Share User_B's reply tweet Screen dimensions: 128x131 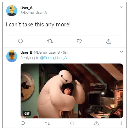tap(96, 123)
